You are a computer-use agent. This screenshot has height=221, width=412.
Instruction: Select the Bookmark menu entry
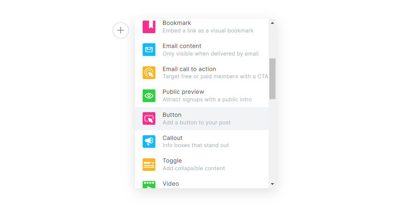point(202,27)
